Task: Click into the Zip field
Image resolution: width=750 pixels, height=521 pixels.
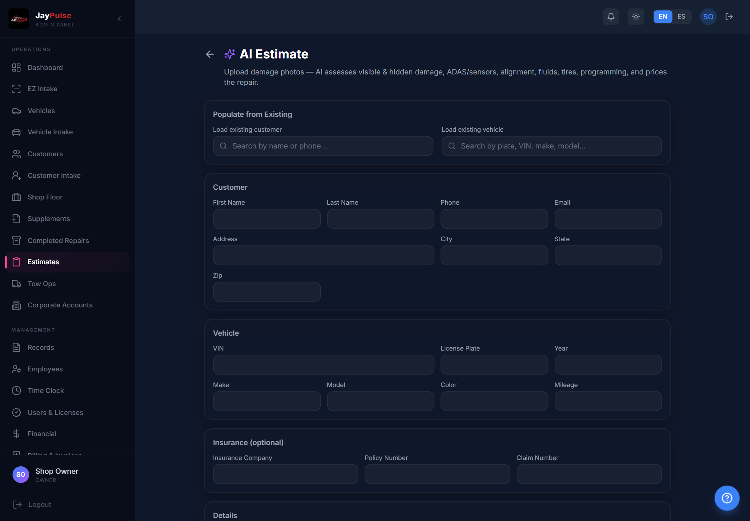Action: (266, 292)
